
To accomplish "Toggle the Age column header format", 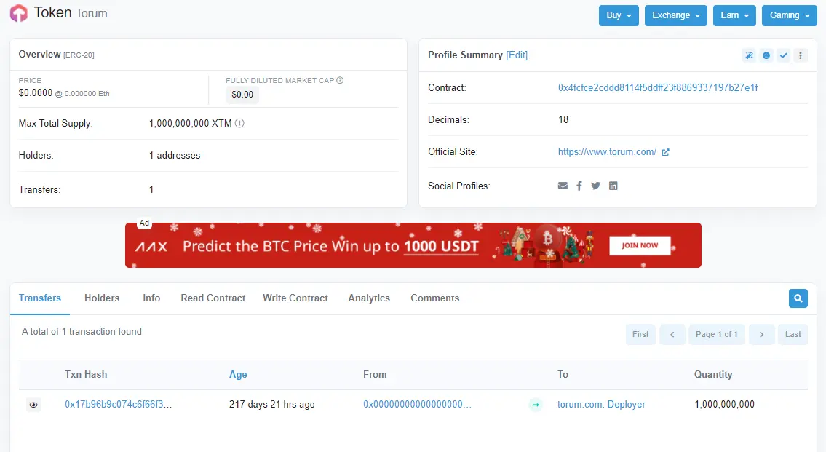I will pos(238,375).
